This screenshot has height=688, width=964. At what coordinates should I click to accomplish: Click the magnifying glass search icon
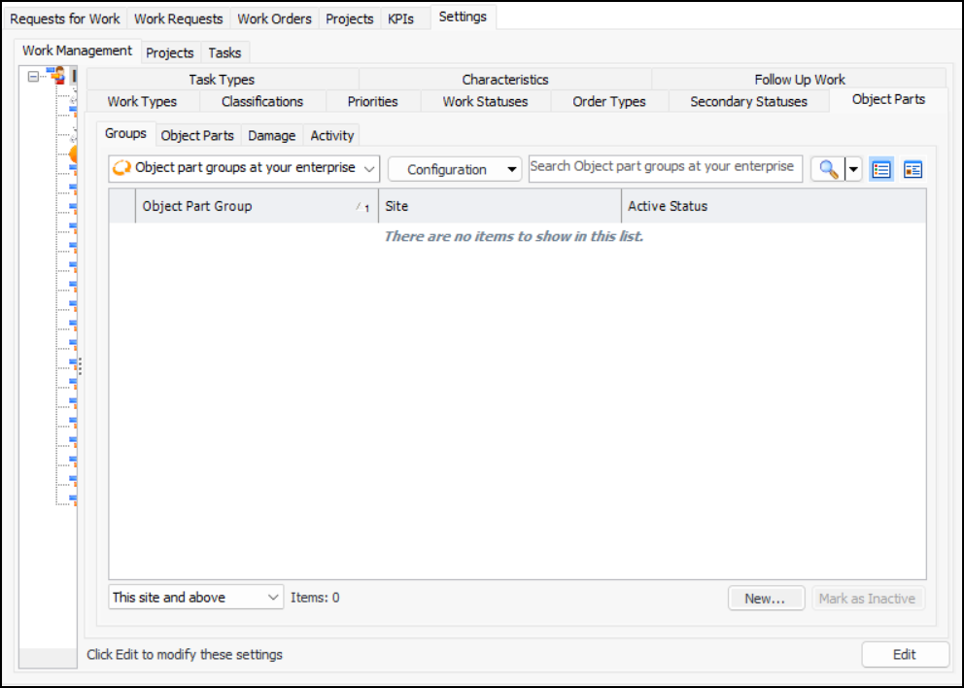click(828, 169)
